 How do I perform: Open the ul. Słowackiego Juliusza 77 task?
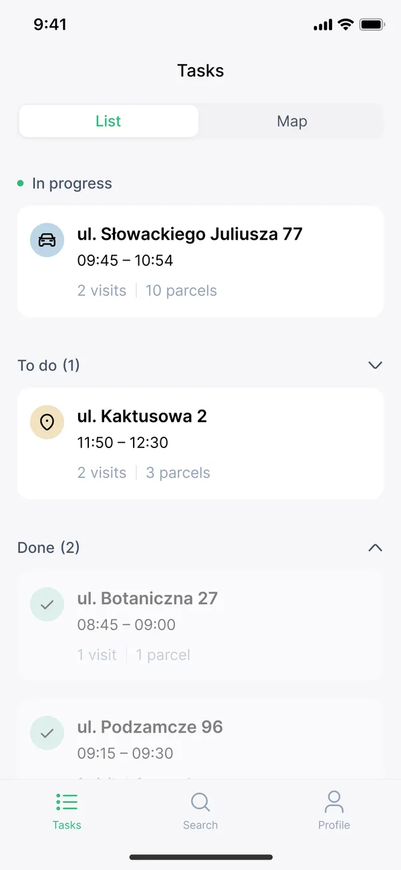pyautogui.click(x=200, y=261)
